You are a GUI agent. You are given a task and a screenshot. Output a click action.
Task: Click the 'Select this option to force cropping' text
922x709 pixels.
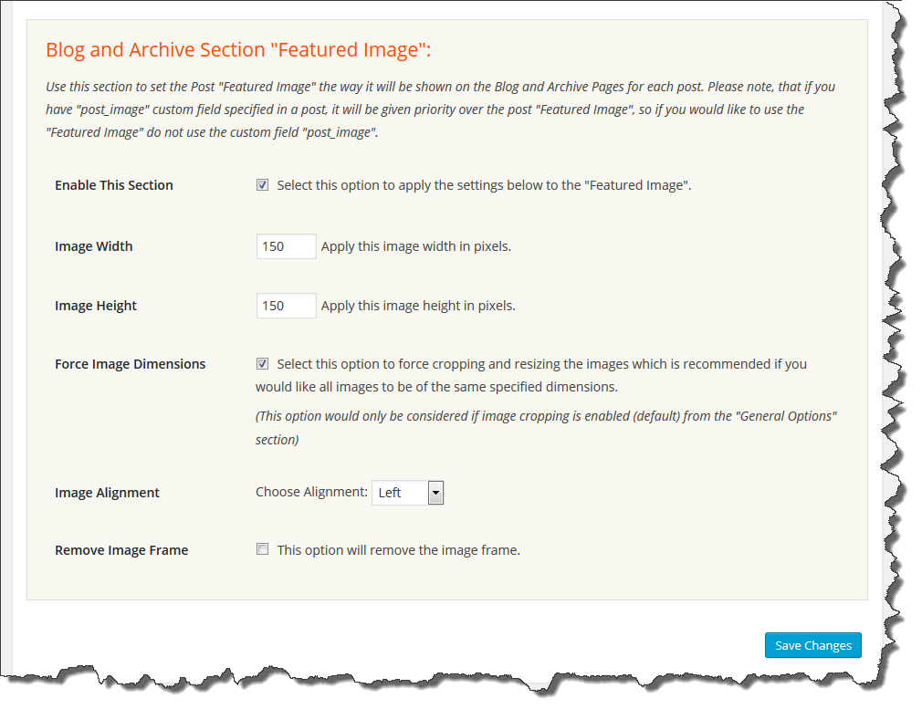531,375
